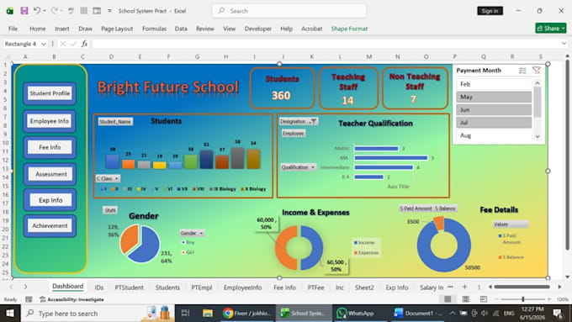Switch to the PTStudent sheet tab
This screenshot has height=322, width=572.
pos(130,288)
